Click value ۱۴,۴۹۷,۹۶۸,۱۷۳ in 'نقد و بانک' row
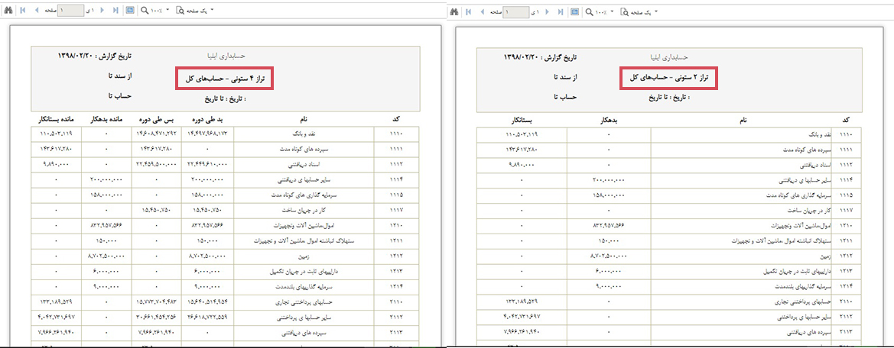 pos(206,134)
